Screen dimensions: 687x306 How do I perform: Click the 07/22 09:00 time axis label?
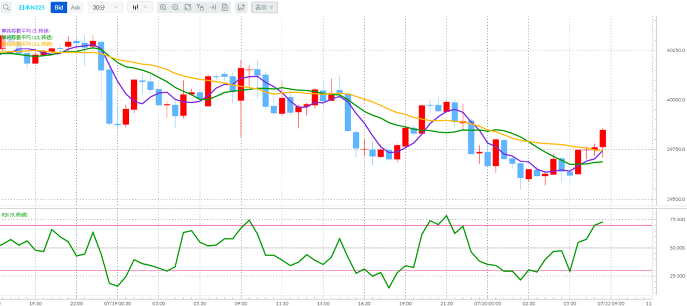[611, 303]
